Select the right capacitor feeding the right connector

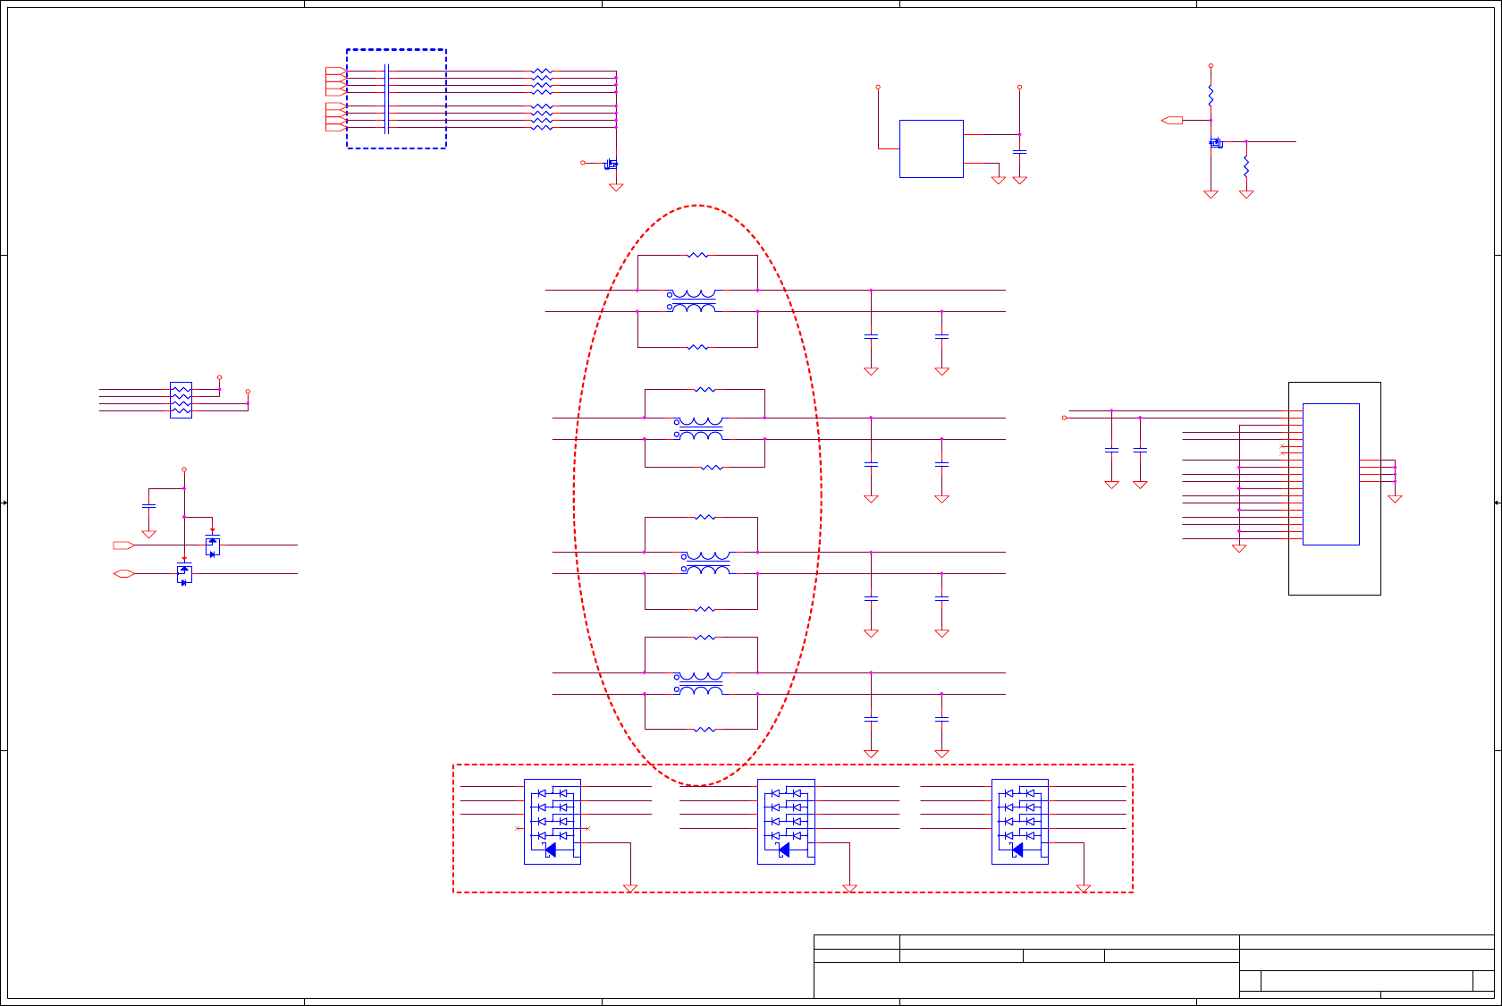point(1140,450)
